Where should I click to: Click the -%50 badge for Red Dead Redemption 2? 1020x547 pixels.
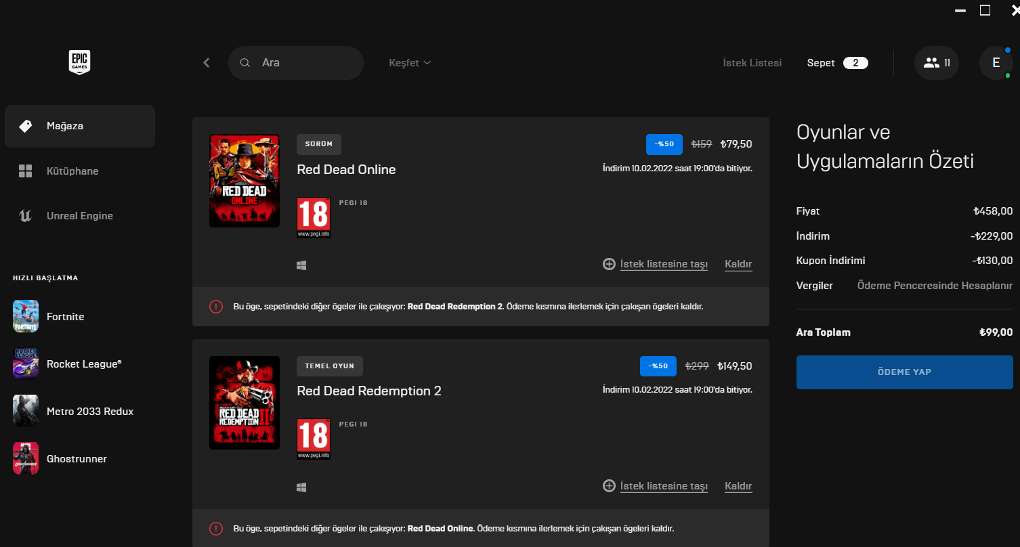658,366
